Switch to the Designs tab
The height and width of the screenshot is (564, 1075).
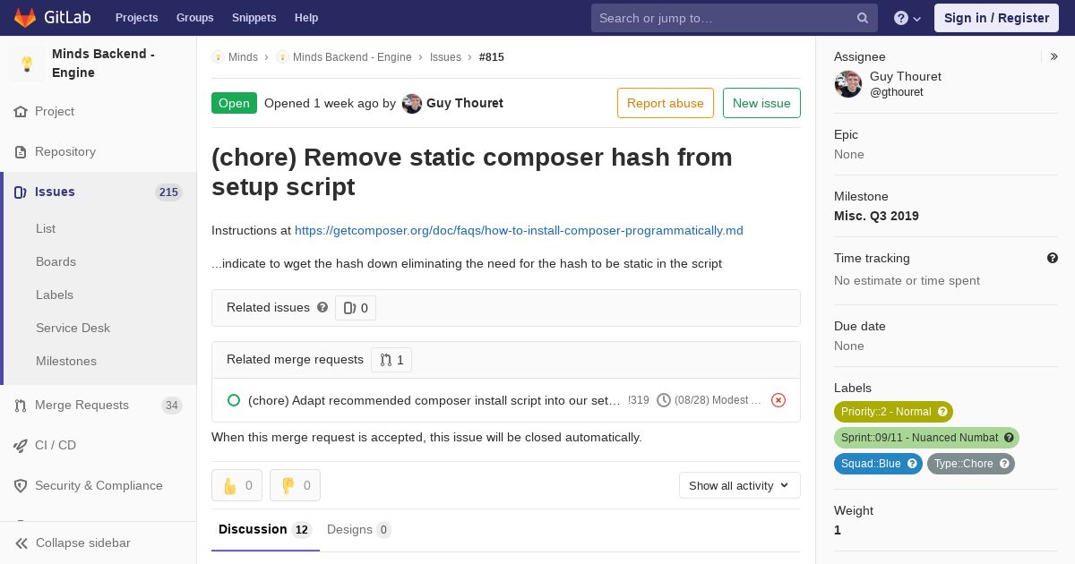359,530
